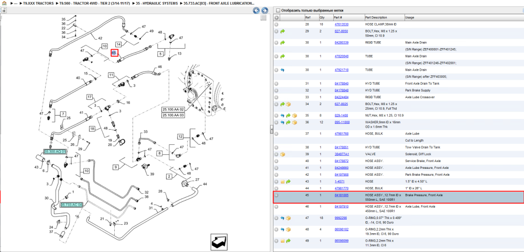Expand the collapsed breadcrumb ellipsis
Viewport: 524px width, 252px height.
tap(15, 3)
